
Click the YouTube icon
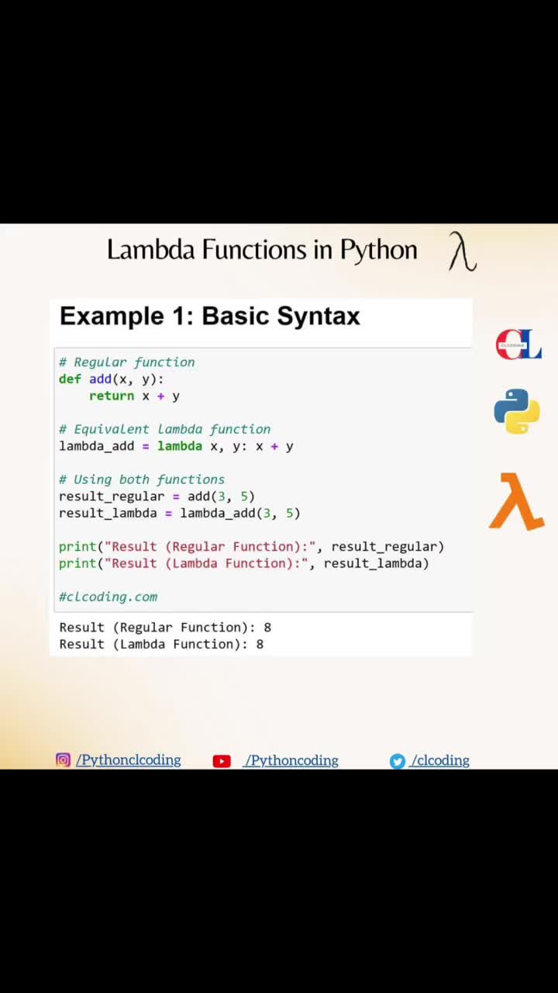click(222, 761)
